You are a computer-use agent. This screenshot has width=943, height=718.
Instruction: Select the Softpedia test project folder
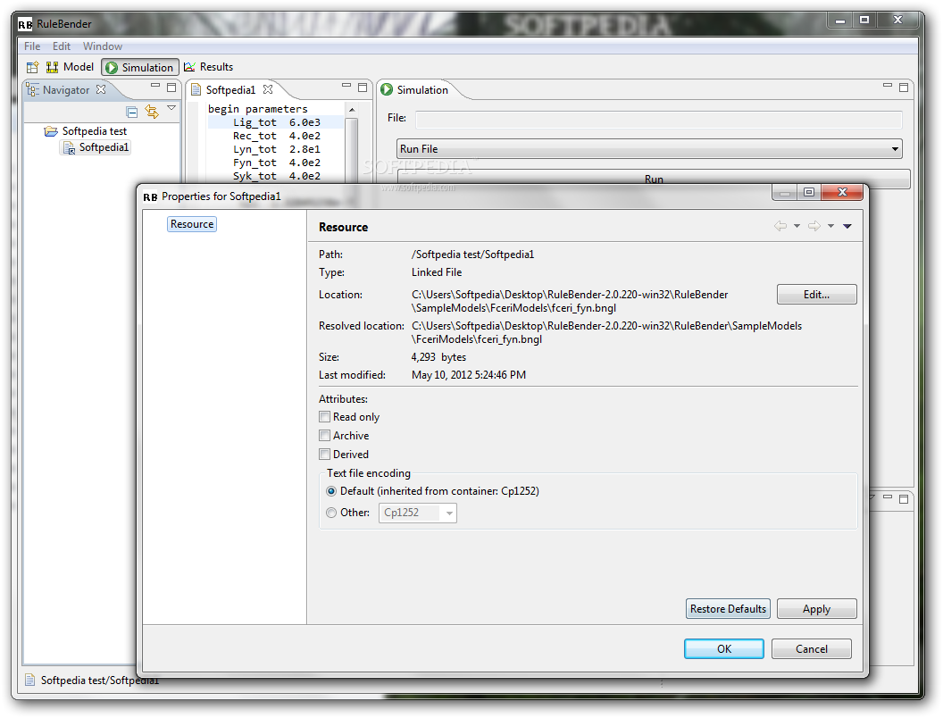pyautogui.click(x=86, y=131)
